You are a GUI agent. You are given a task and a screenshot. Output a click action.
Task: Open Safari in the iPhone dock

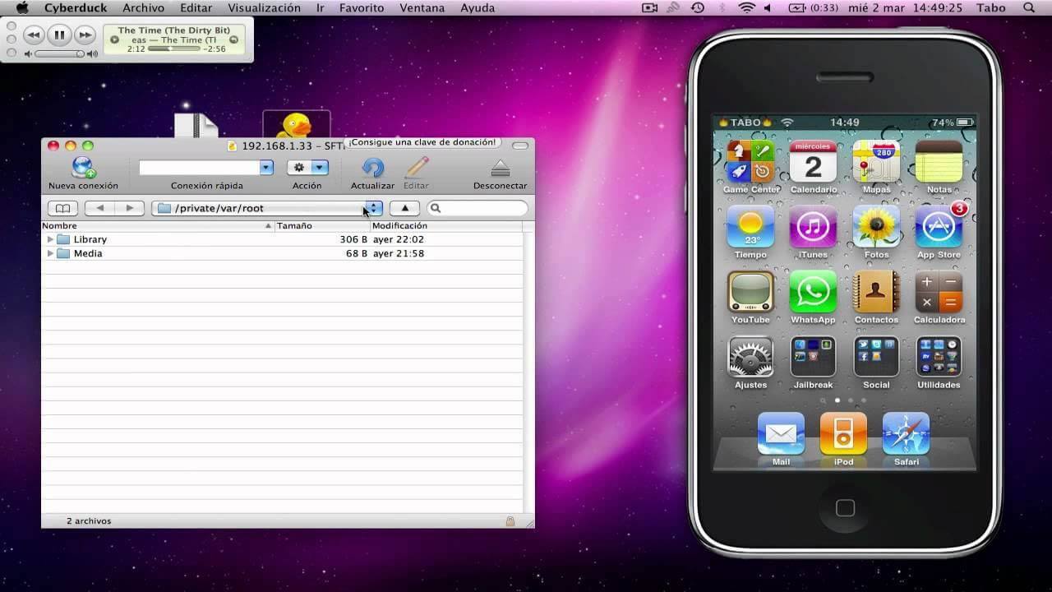906,433
